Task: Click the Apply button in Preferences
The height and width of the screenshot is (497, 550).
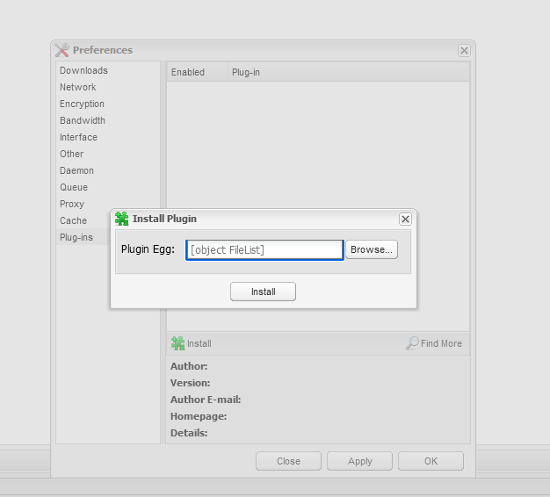Action: 359,461
